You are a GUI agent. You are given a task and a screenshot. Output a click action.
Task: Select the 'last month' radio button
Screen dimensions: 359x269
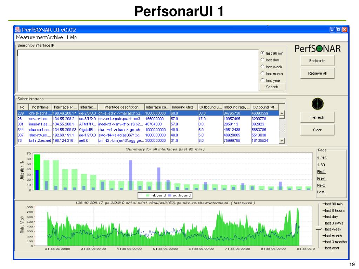262,74
